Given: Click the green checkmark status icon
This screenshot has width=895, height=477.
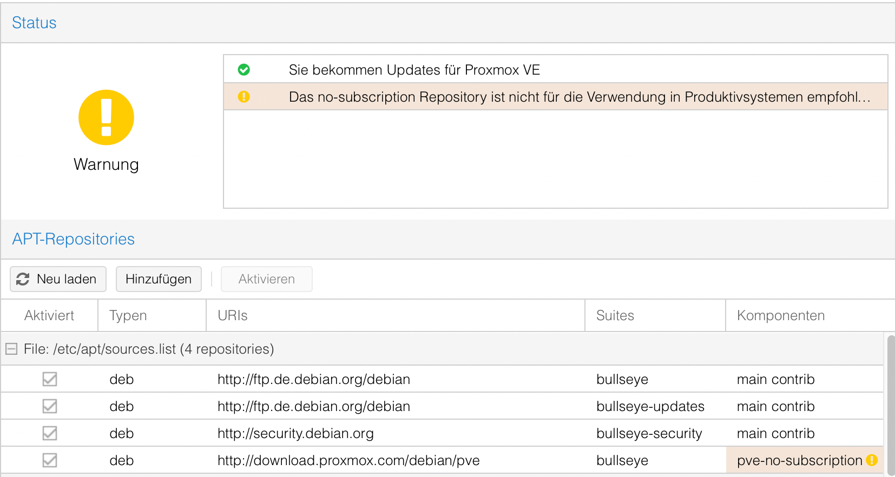Looking at the screenshot, I should pos(244,70).
